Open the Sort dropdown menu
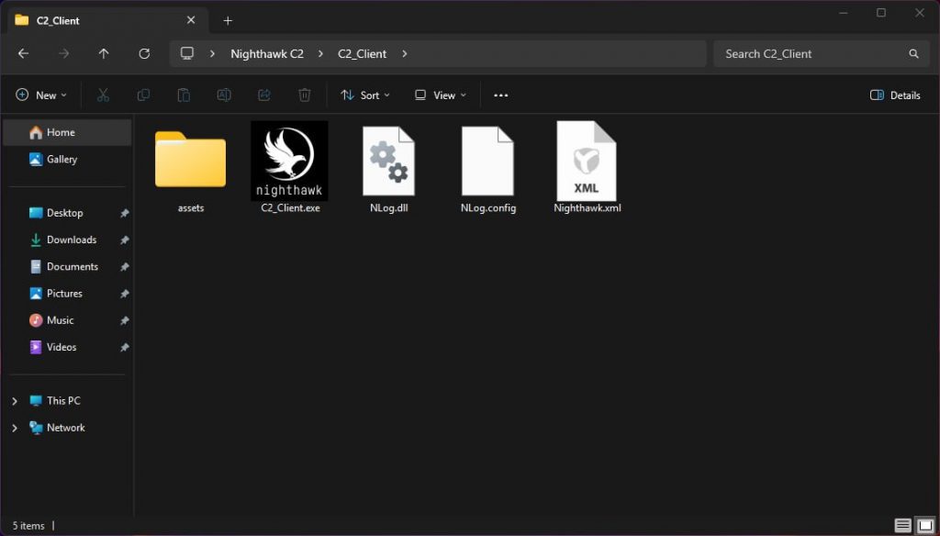Viewport: 940px width, 536px height. coord(365,95)
